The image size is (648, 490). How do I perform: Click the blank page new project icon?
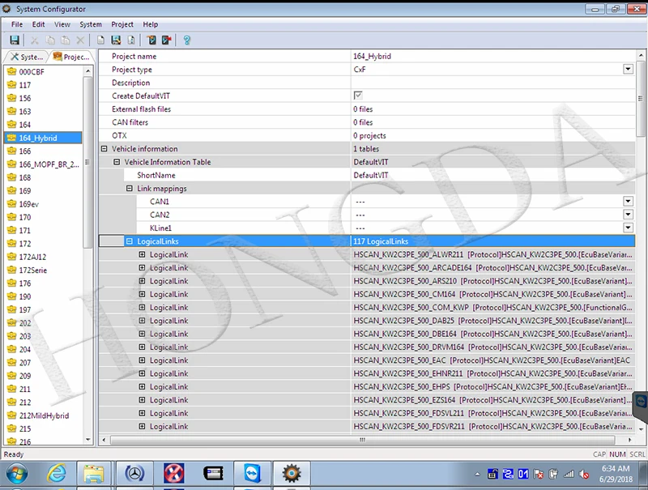pos(100,40)
